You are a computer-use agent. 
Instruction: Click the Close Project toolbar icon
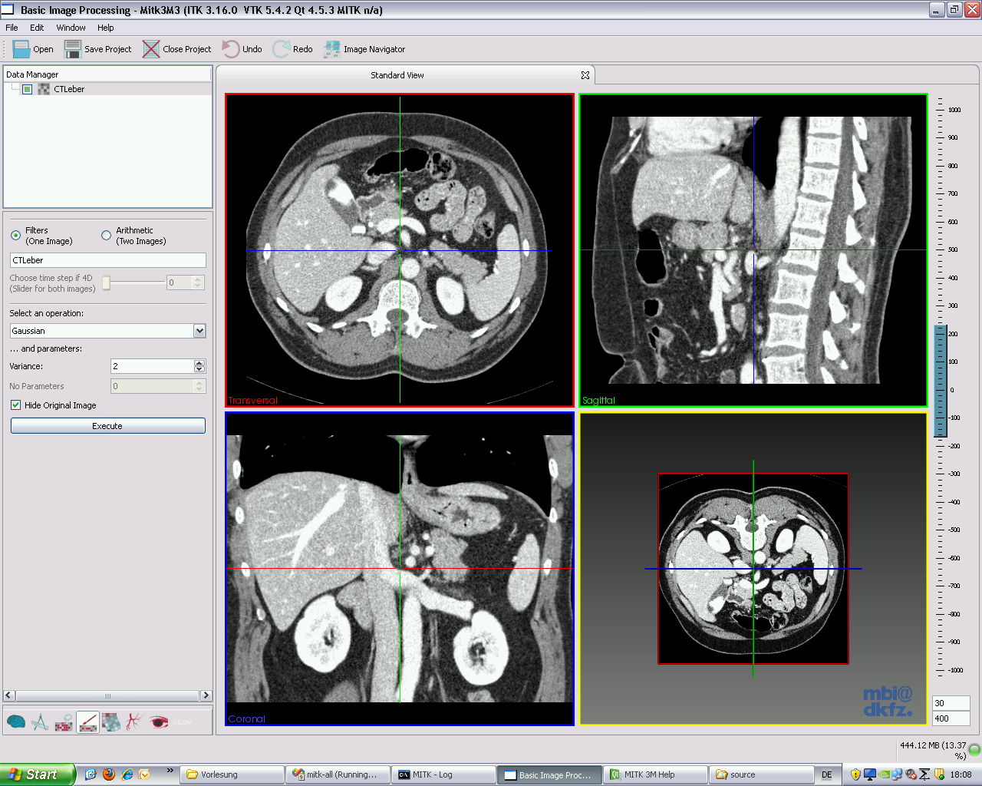click(151, 49)
